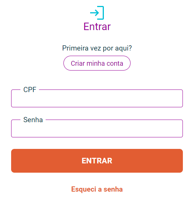Activate the purple-bordered CPF entry box

(x=97, y=98)
